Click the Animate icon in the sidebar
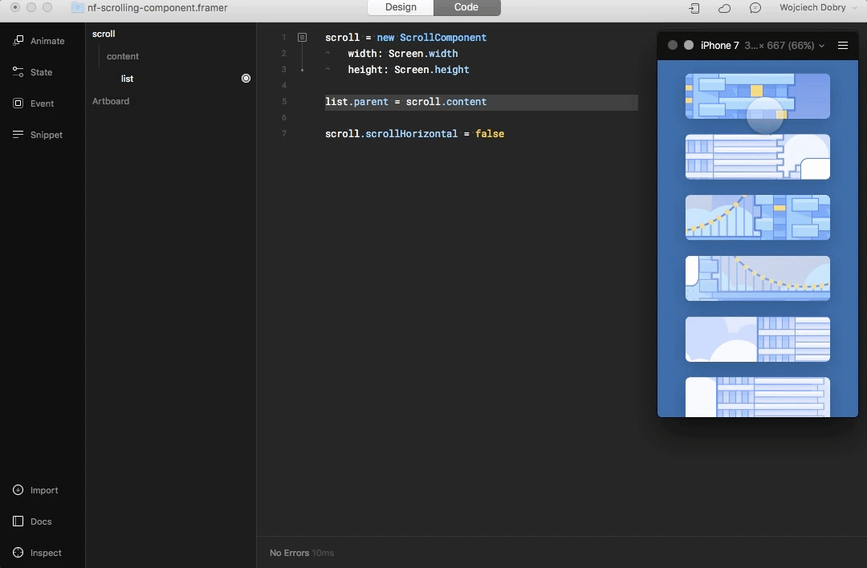 (18, 41)
